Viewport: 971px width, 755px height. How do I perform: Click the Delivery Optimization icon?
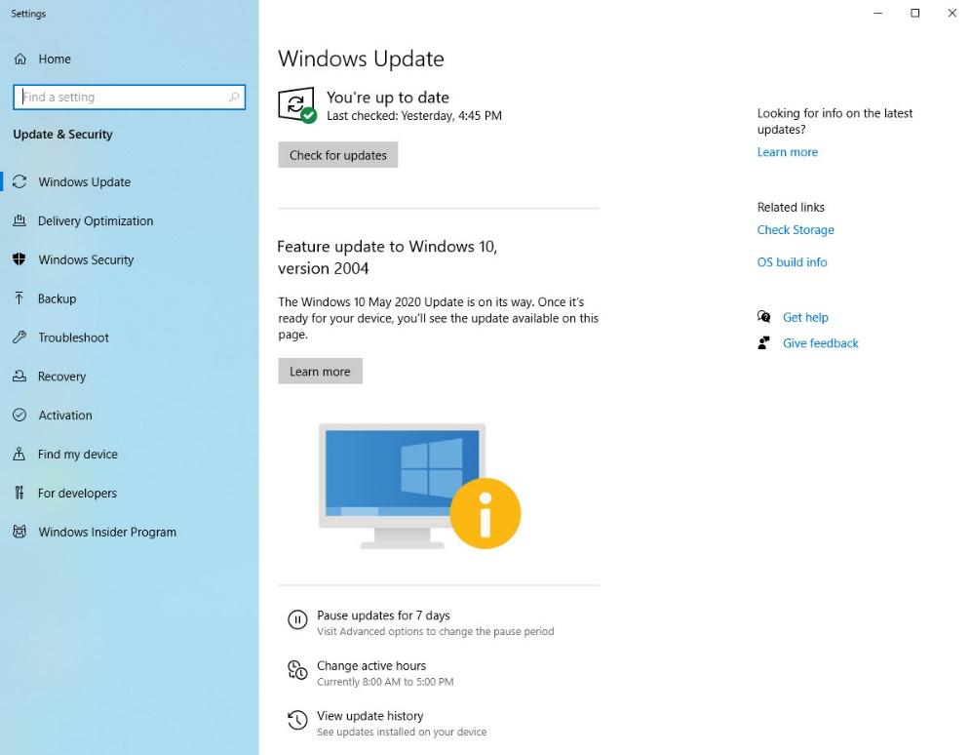19,220
